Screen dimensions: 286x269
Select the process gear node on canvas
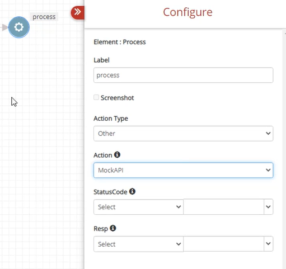19,27
